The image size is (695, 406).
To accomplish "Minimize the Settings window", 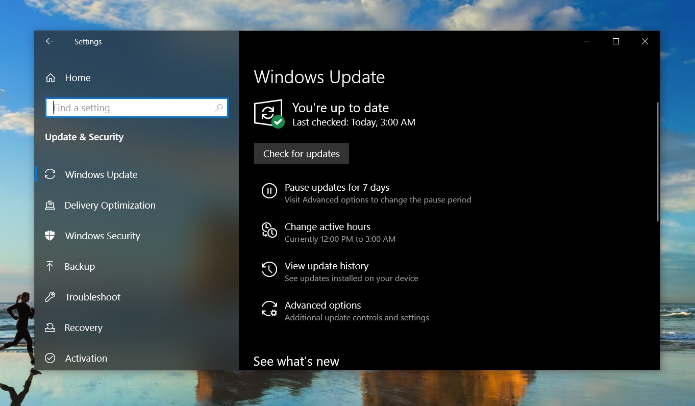I will (587, 41).
